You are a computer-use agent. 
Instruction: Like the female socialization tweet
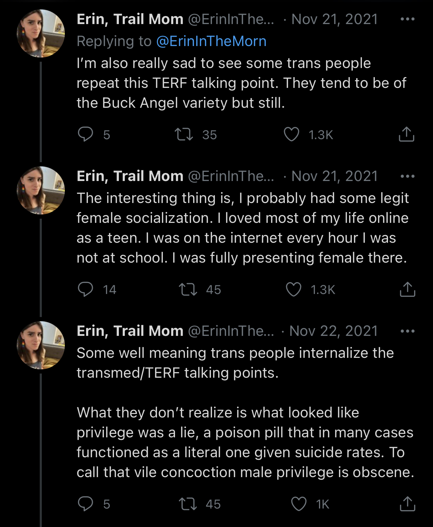pyautogui.click(x=294, y=289)
